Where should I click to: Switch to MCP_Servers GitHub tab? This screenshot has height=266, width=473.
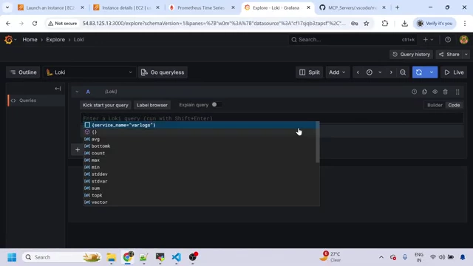[x=353, y=7]
